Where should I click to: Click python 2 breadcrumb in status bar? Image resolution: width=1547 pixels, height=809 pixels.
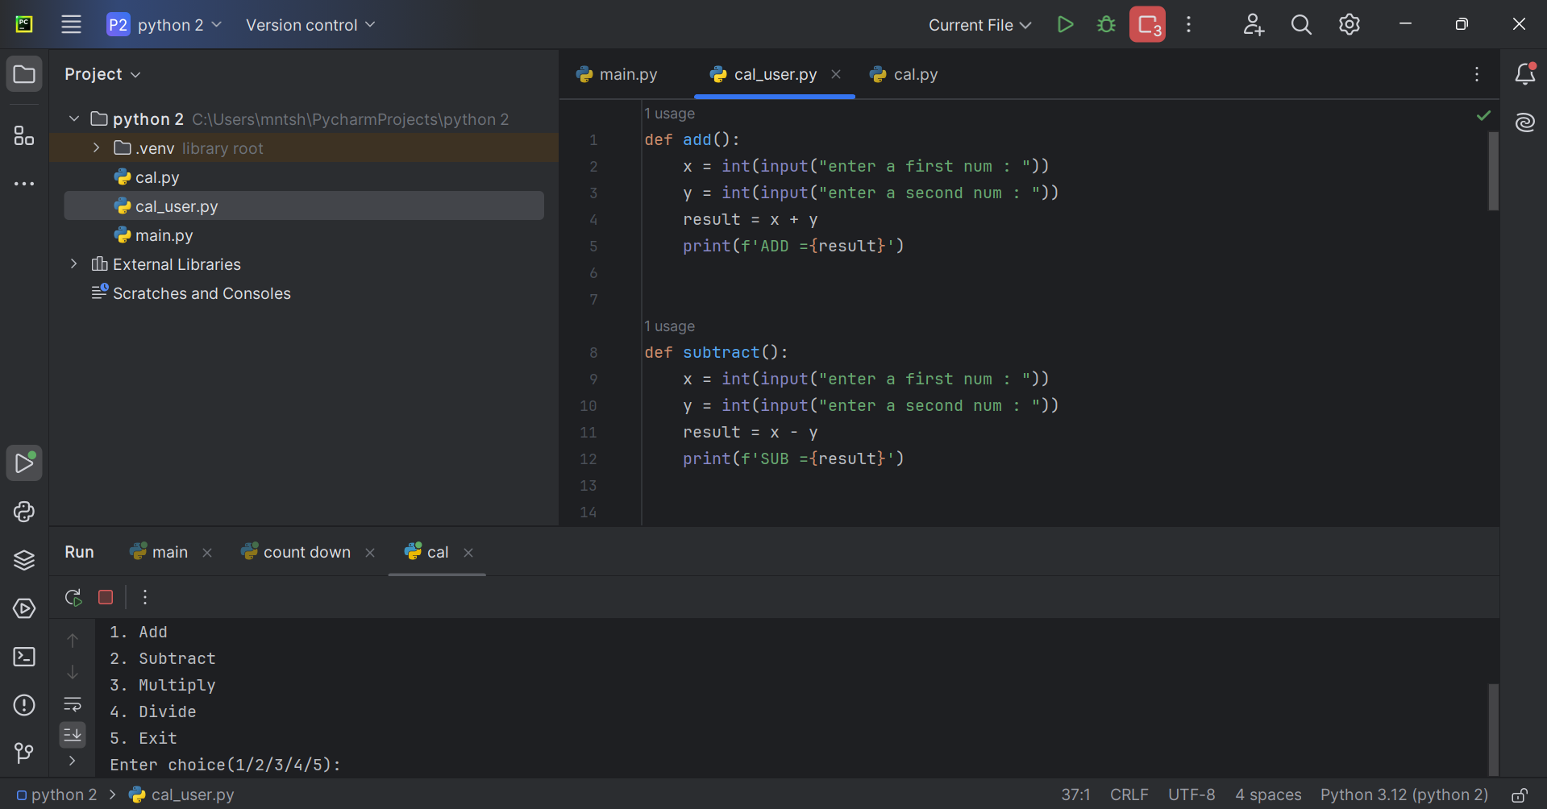click(x=56, y=794)
